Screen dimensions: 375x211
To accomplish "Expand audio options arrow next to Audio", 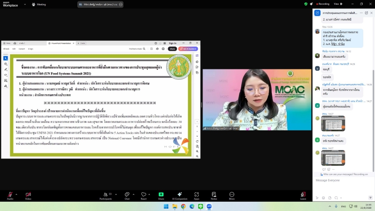I will click(x=16, y=194).
